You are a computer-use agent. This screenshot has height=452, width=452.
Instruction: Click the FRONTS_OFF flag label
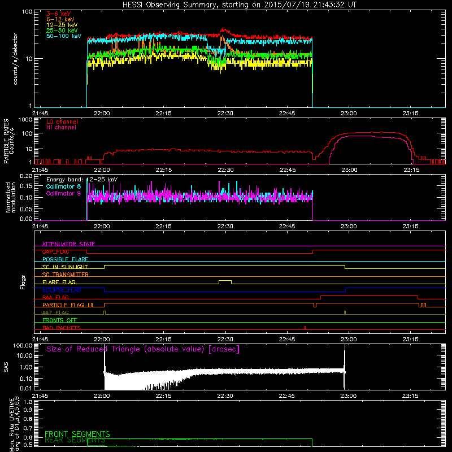point(60,320)
